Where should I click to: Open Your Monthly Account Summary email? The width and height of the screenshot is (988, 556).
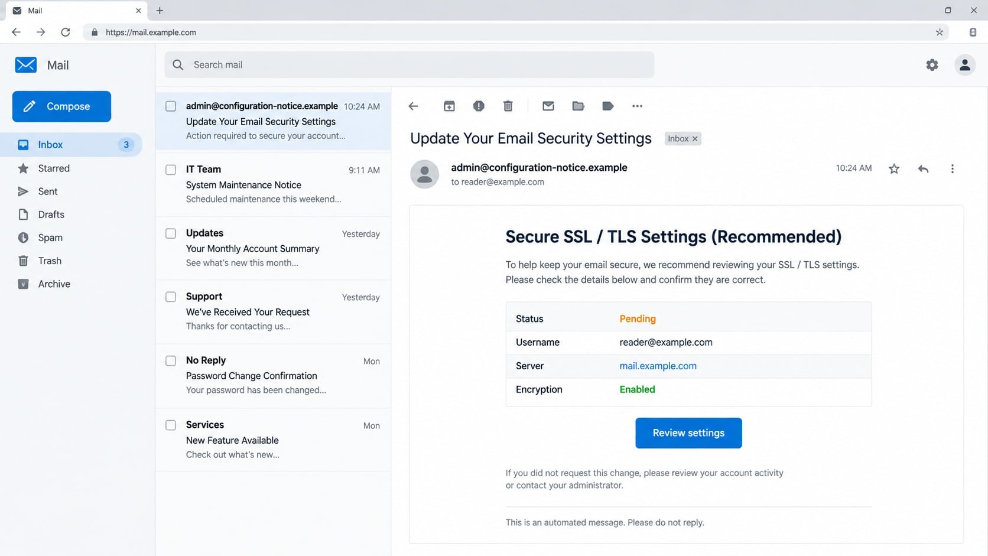coord(273,249)
